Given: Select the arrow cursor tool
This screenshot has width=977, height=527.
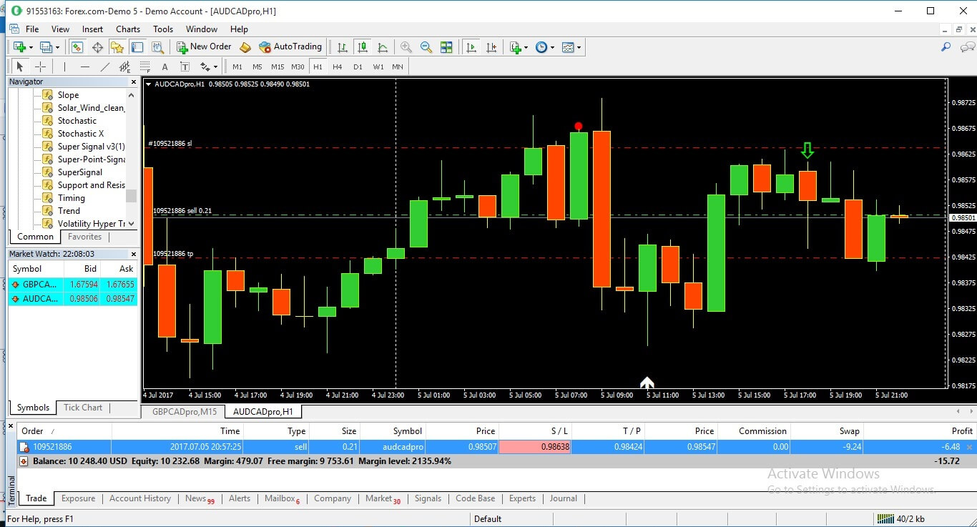Looking at the screenshot, I should pyautogui.click(x=20, y=67).
